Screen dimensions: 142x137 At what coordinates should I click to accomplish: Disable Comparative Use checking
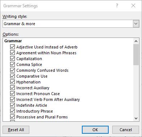(13, 76)
